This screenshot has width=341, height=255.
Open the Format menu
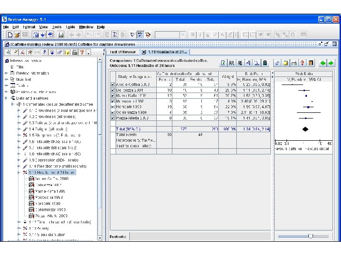29,27
